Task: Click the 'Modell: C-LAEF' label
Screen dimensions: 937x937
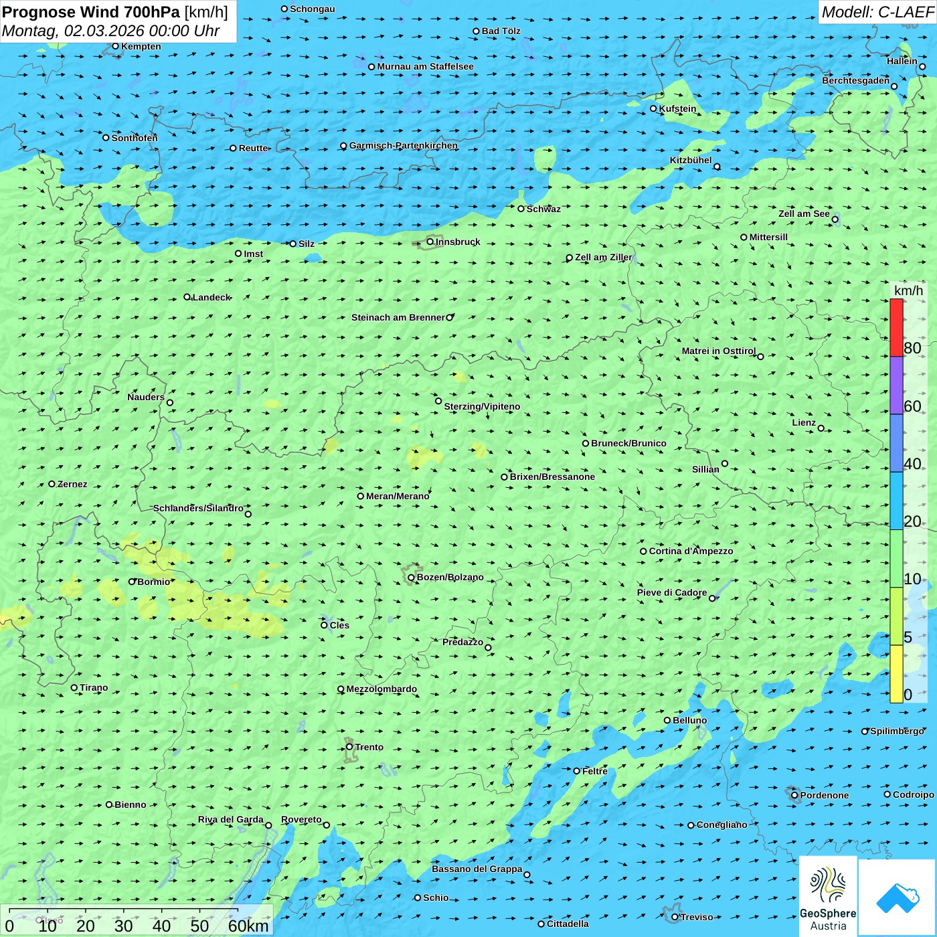Action: pyautogui.click(x=877, y=12)
